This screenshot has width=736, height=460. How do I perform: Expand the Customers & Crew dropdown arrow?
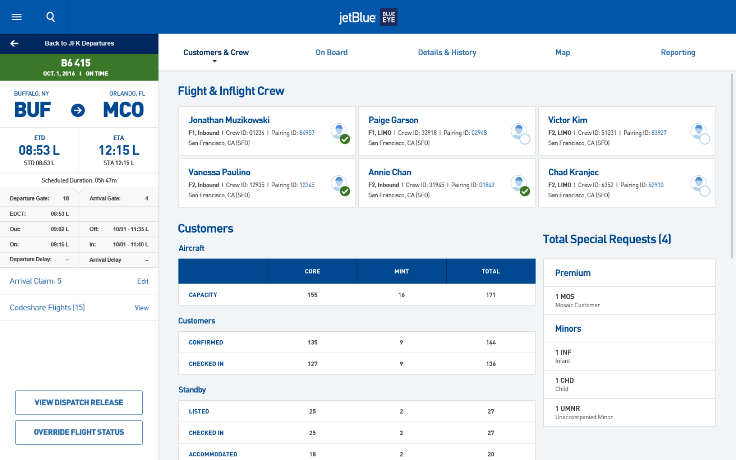coord(214,62)
